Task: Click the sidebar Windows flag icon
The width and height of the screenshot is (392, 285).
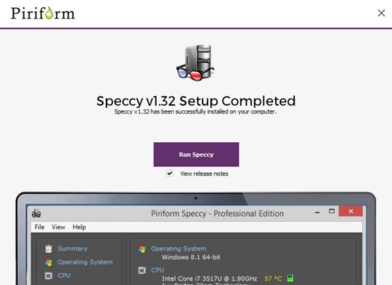Action: [x=48, y=262]
